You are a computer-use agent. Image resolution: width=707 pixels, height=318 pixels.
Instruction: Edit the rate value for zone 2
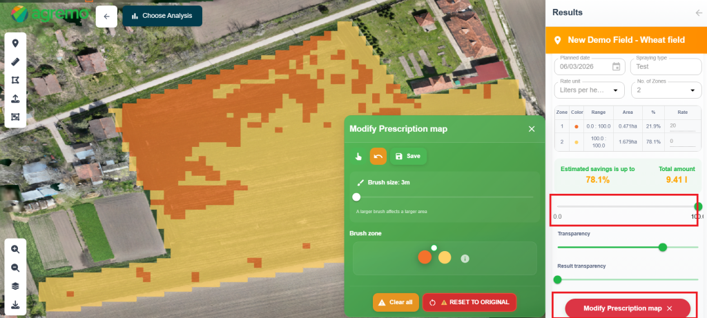pos(682,141)
